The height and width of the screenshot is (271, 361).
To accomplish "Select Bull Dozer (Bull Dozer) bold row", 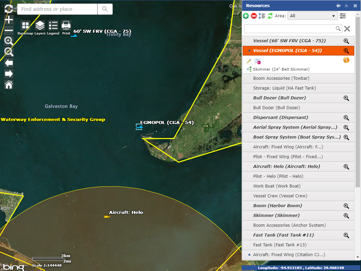I will (x=279, y=98).
